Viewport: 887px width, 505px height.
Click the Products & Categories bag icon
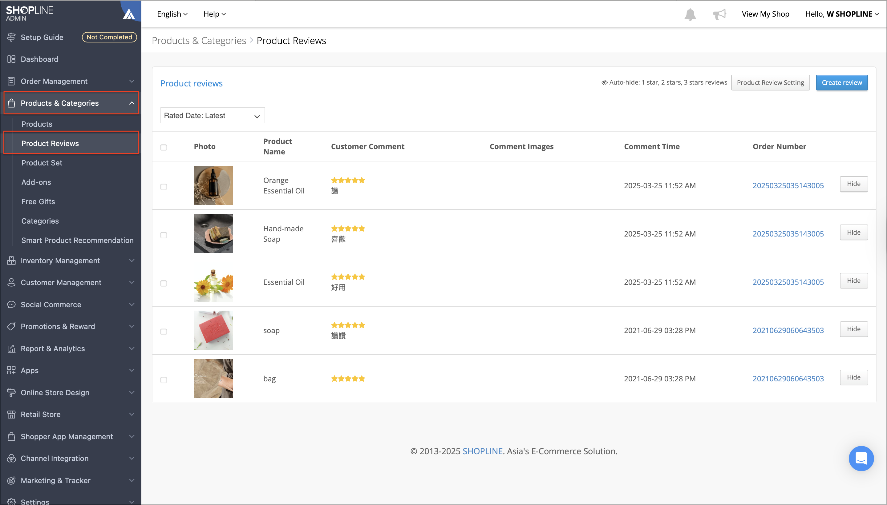click(11, 103)
